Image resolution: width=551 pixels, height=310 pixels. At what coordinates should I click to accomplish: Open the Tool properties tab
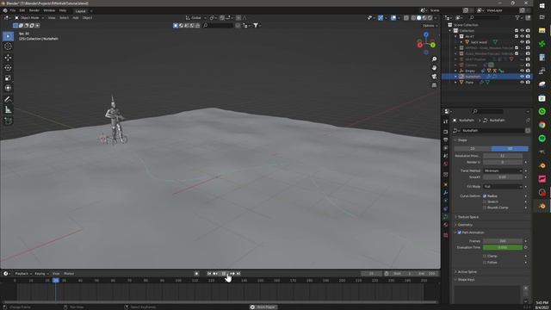point(446,121)
